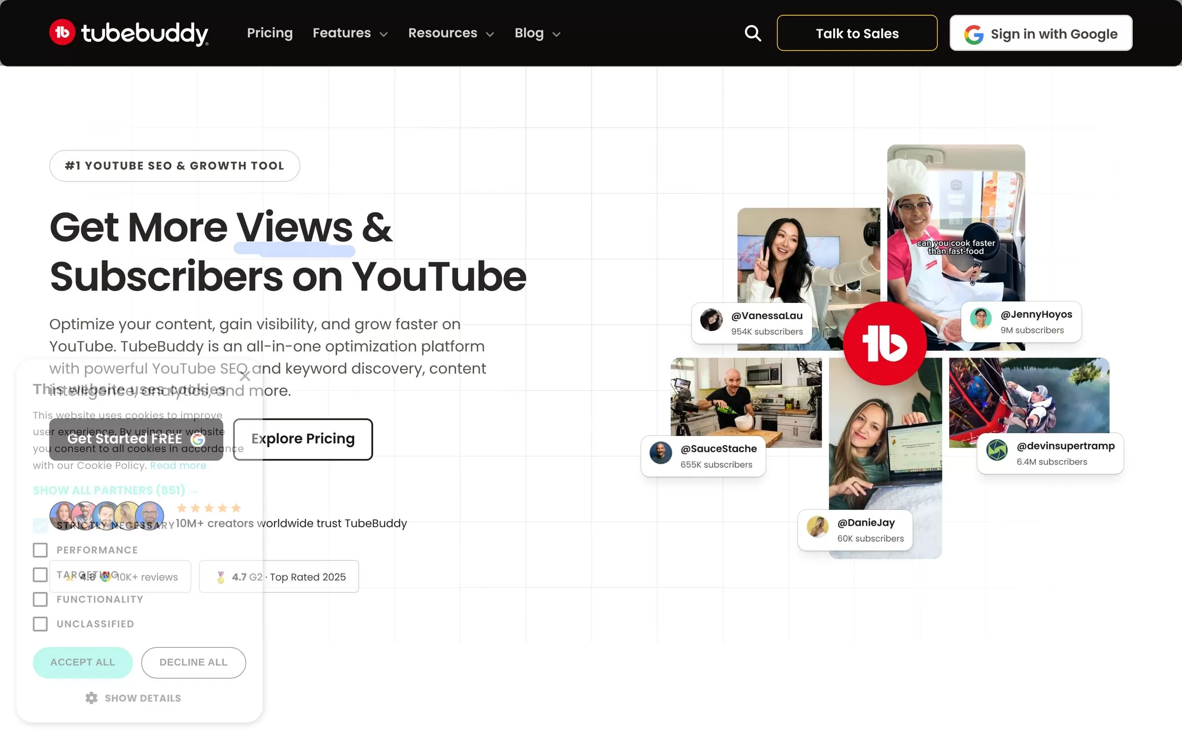Image resolution: width=1182 pixels, height=739 pixels.
Task: Enable the Unclassified cookies checkbox
Action: point(40,624)
